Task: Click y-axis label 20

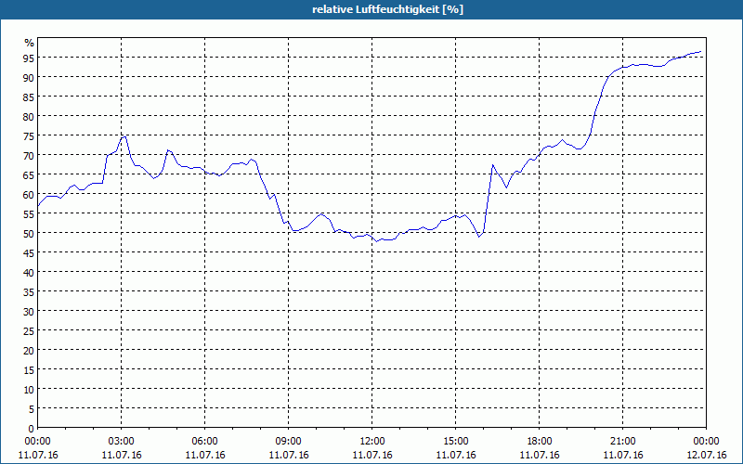Action: coord(29,351)
